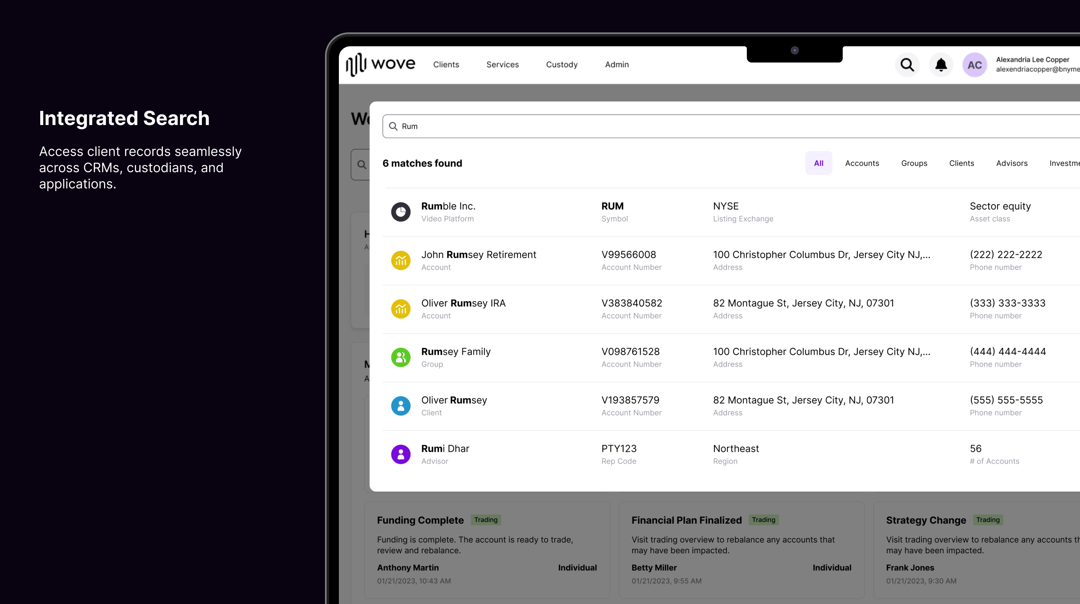
Task: Click the 56 number of accounts value
Action: [976, 449]
